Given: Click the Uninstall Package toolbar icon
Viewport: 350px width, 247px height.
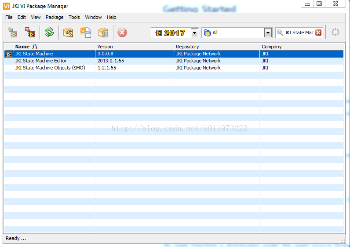Looking at the screenshot, I should click(30, 33).
